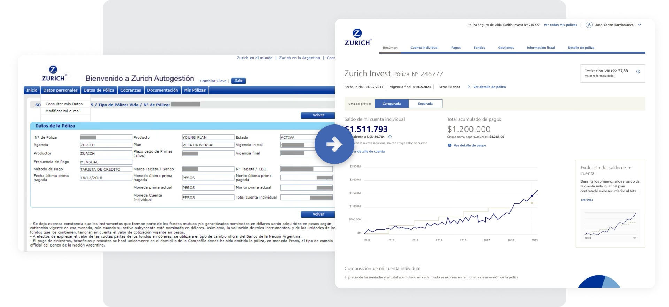Screen dimensions: 669x307
Task: Click the Cambiar Clave link
Action: pos(213,81)
